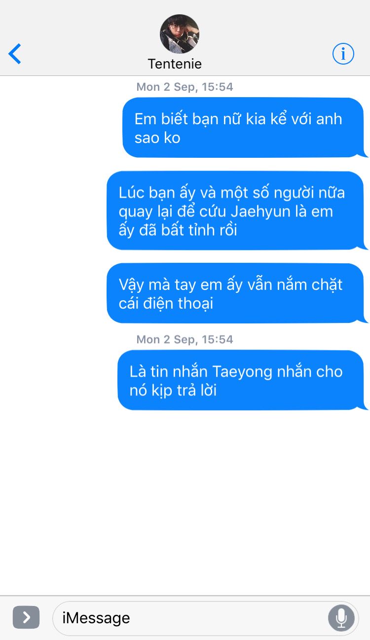This screenshot has width=370, height=640.
Task: Tap 'ấy đã bất tỉnh rồi' line
Action: tap(178, 230)
